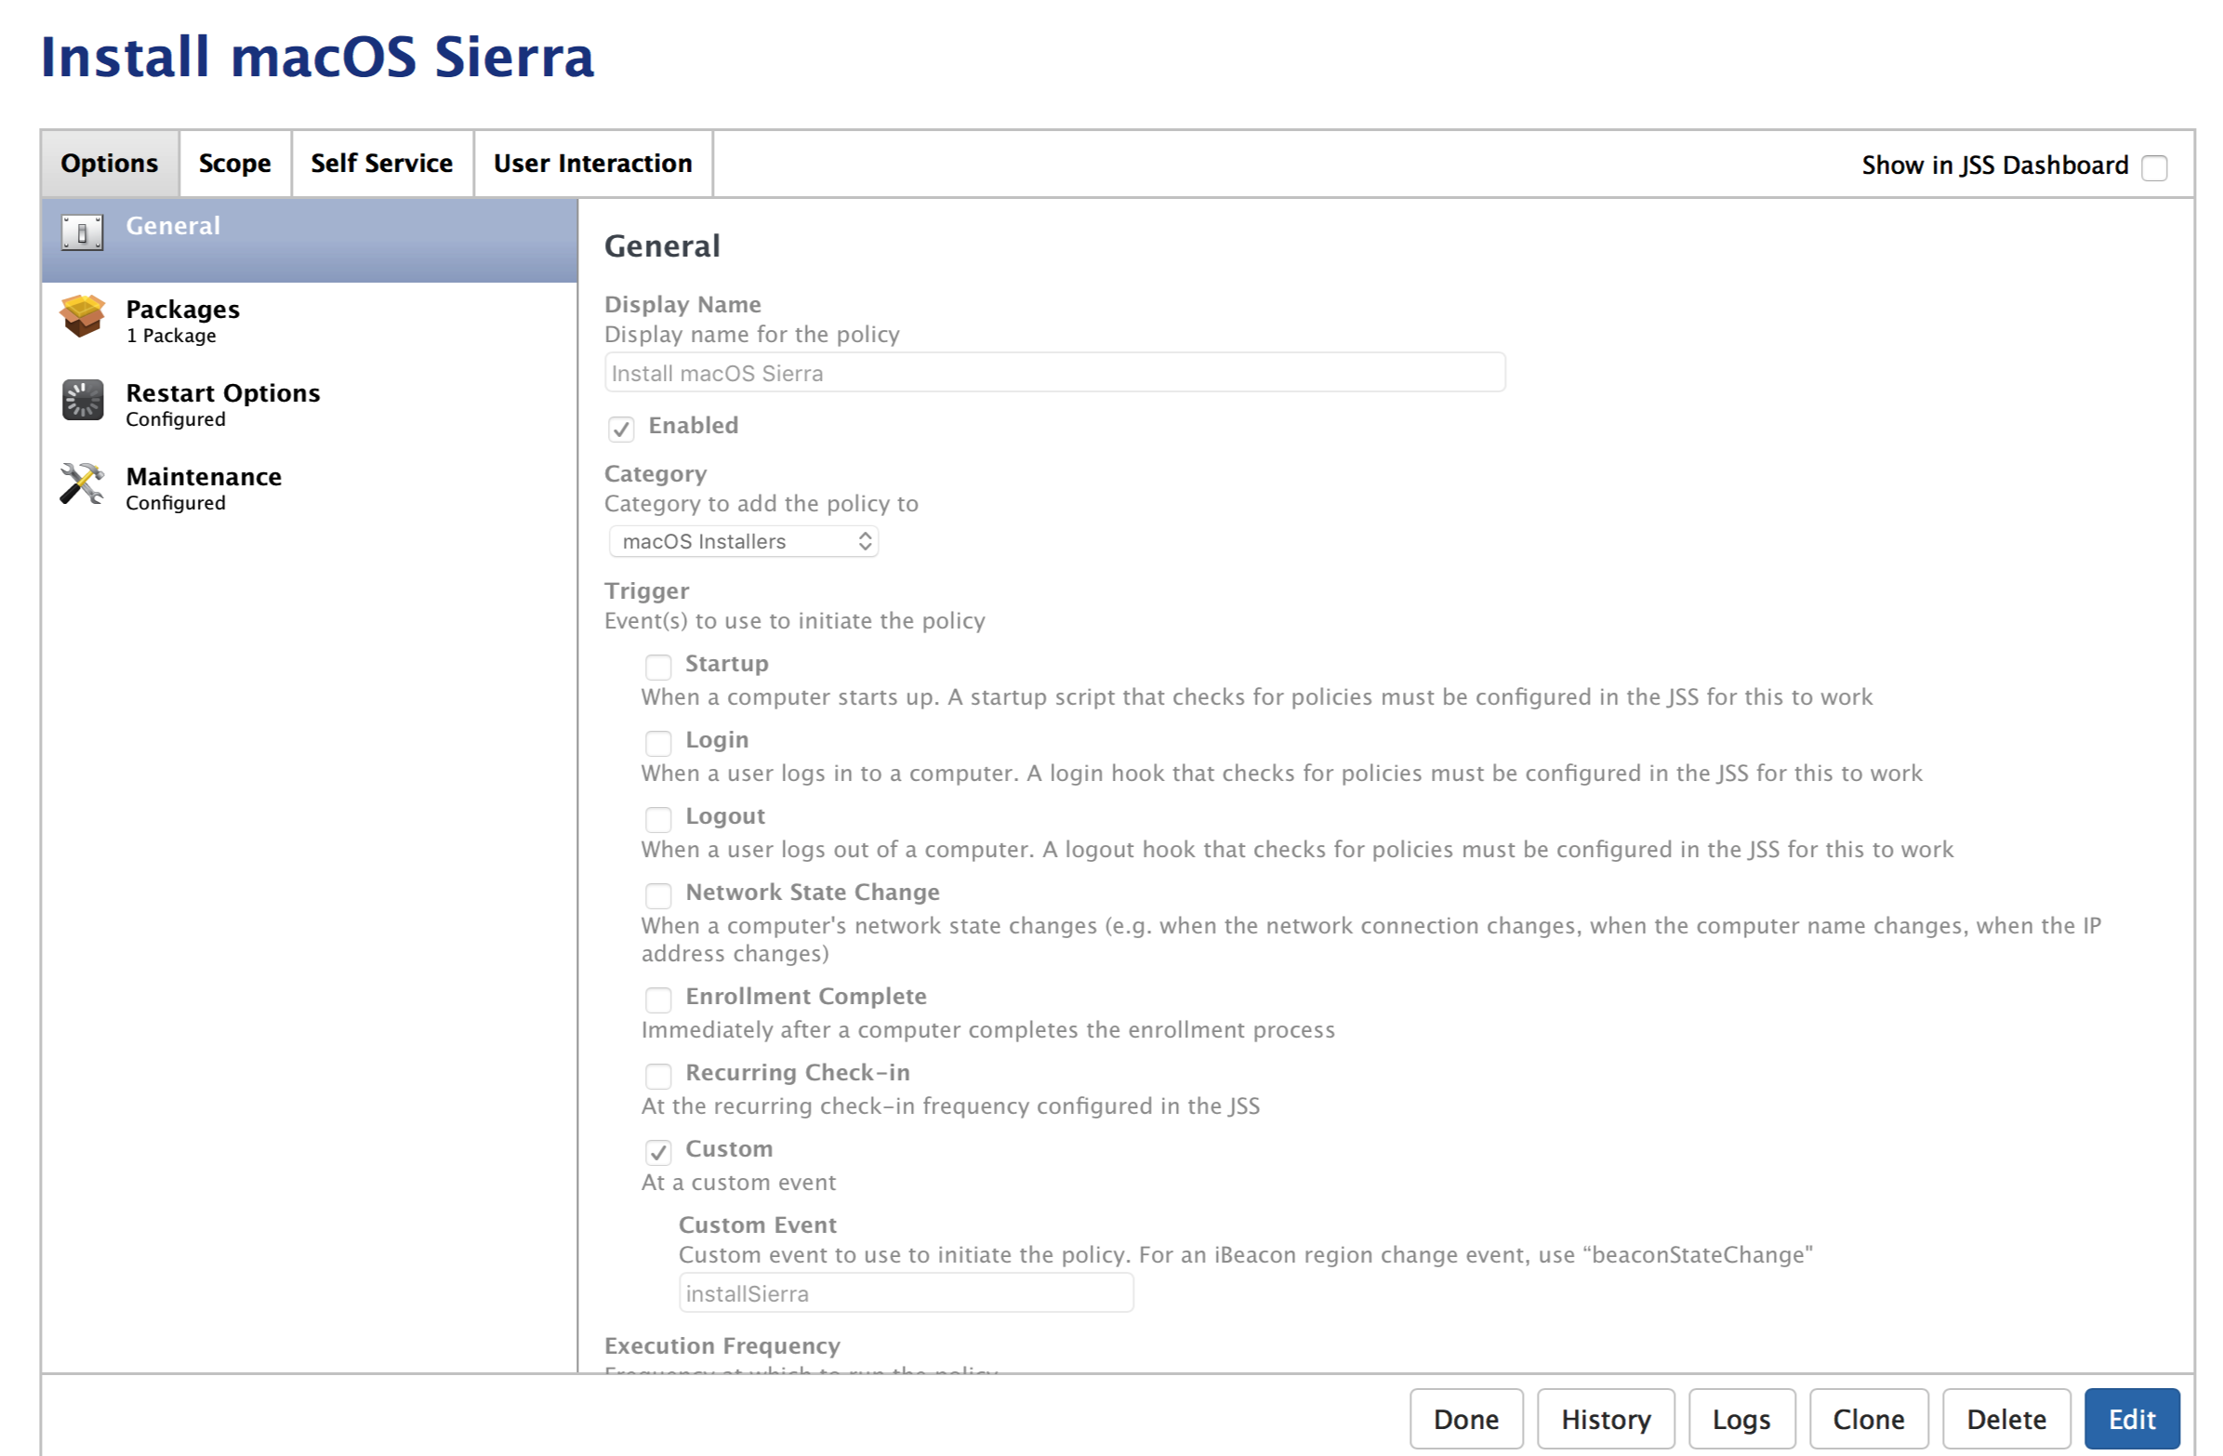Click the Category section label

coord(655,474)
